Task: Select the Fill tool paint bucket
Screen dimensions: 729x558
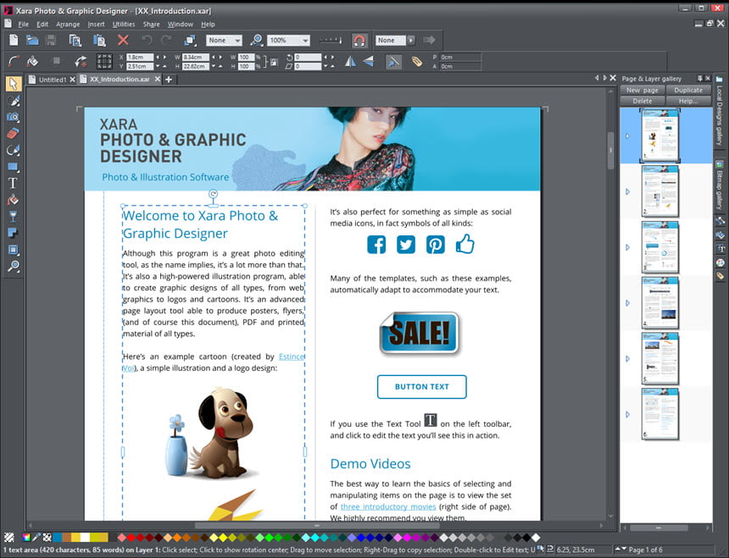Action: pyautogui.click(x=13, y=200)
